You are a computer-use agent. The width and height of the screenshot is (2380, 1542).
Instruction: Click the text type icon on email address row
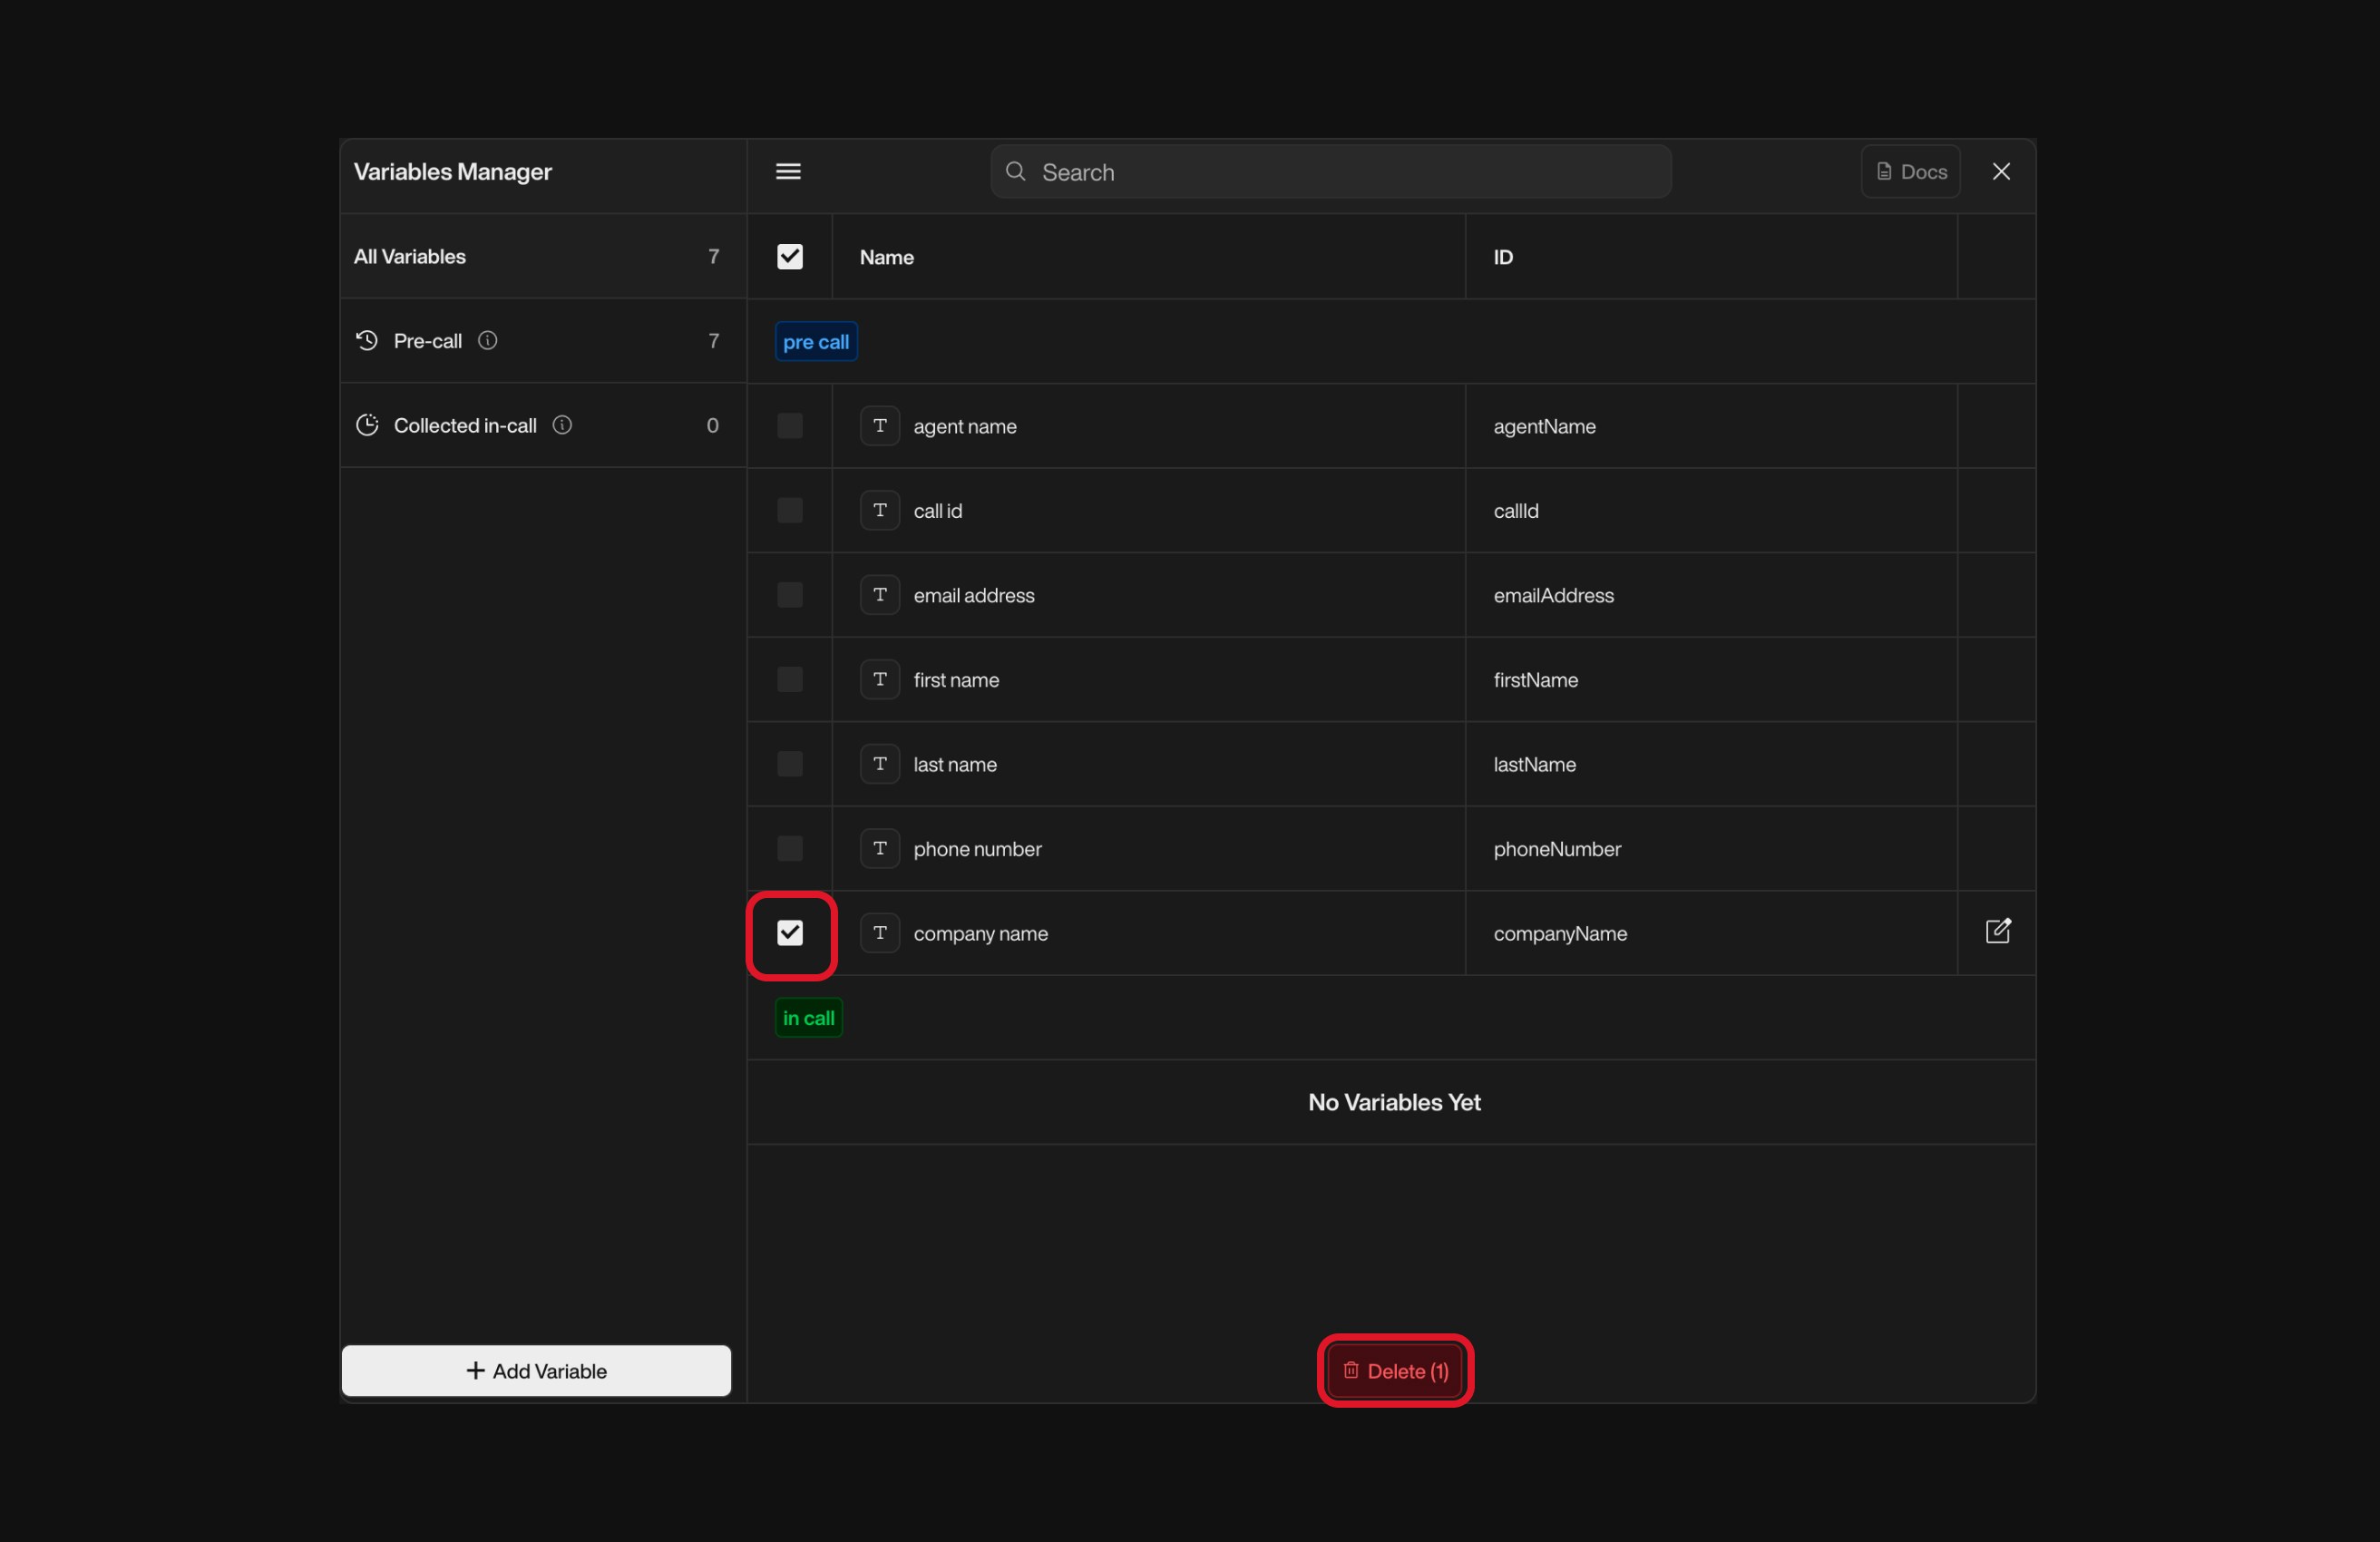(x=880, y=595)
